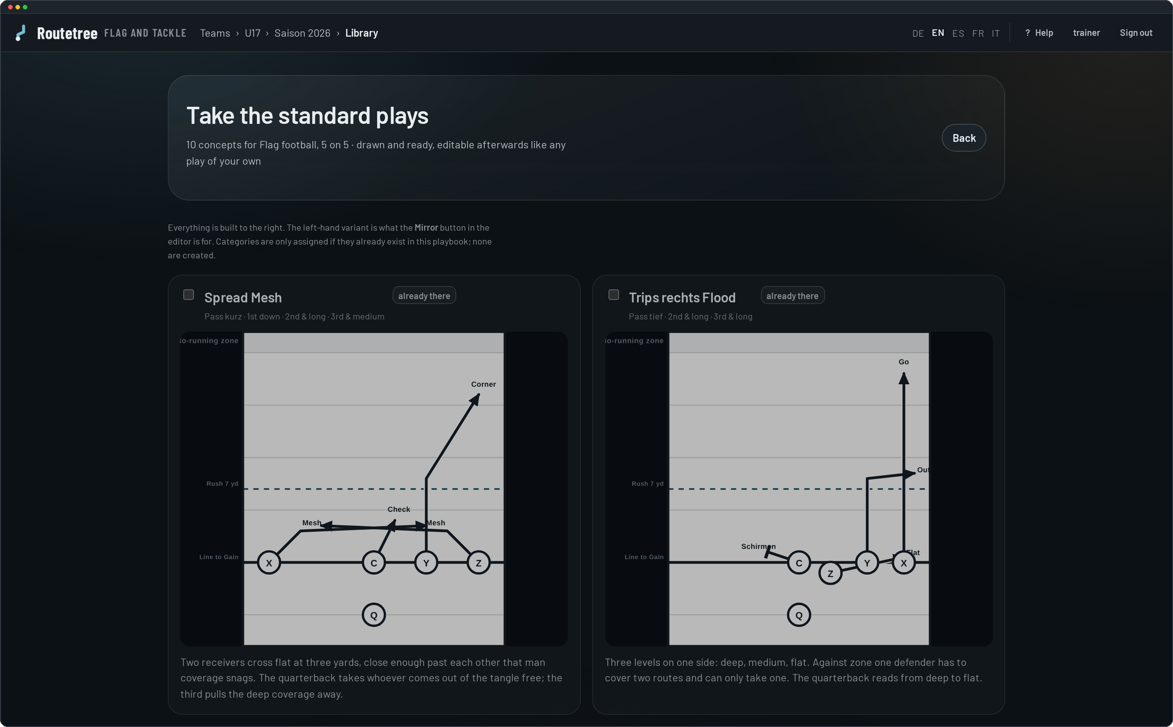Go to Teams breadcrumb
The width and height of the screenshot is (1173, 727).
[x=215, y=33]
